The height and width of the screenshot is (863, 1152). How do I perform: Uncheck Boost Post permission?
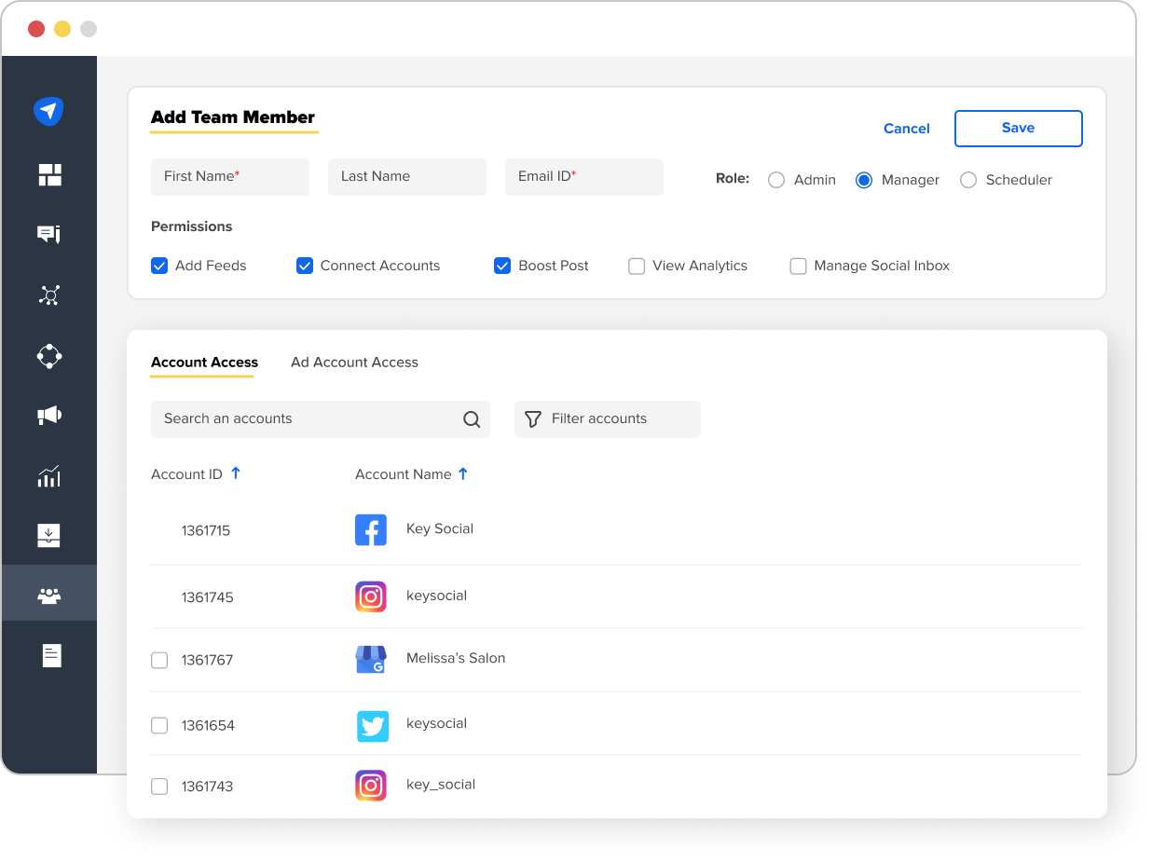point(502,266)
